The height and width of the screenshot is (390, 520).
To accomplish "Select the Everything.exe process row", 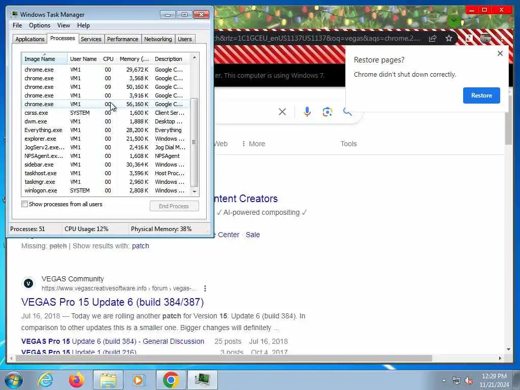I will coord(106,130).
